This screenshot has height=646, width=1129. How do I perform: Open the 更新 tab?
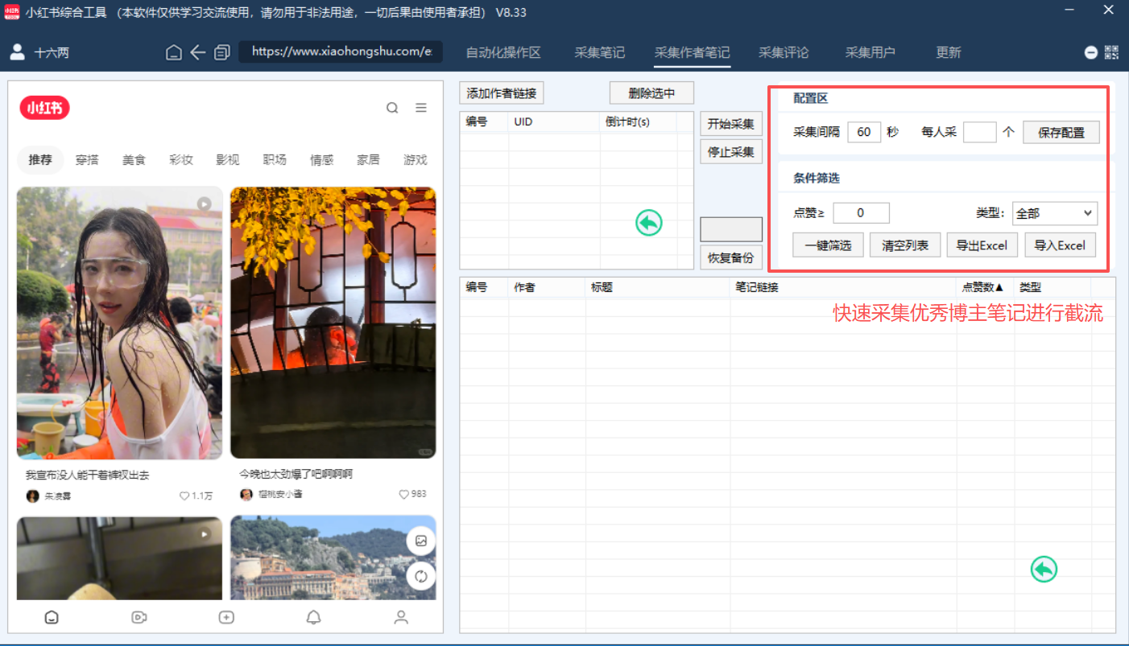pos(949,52)
